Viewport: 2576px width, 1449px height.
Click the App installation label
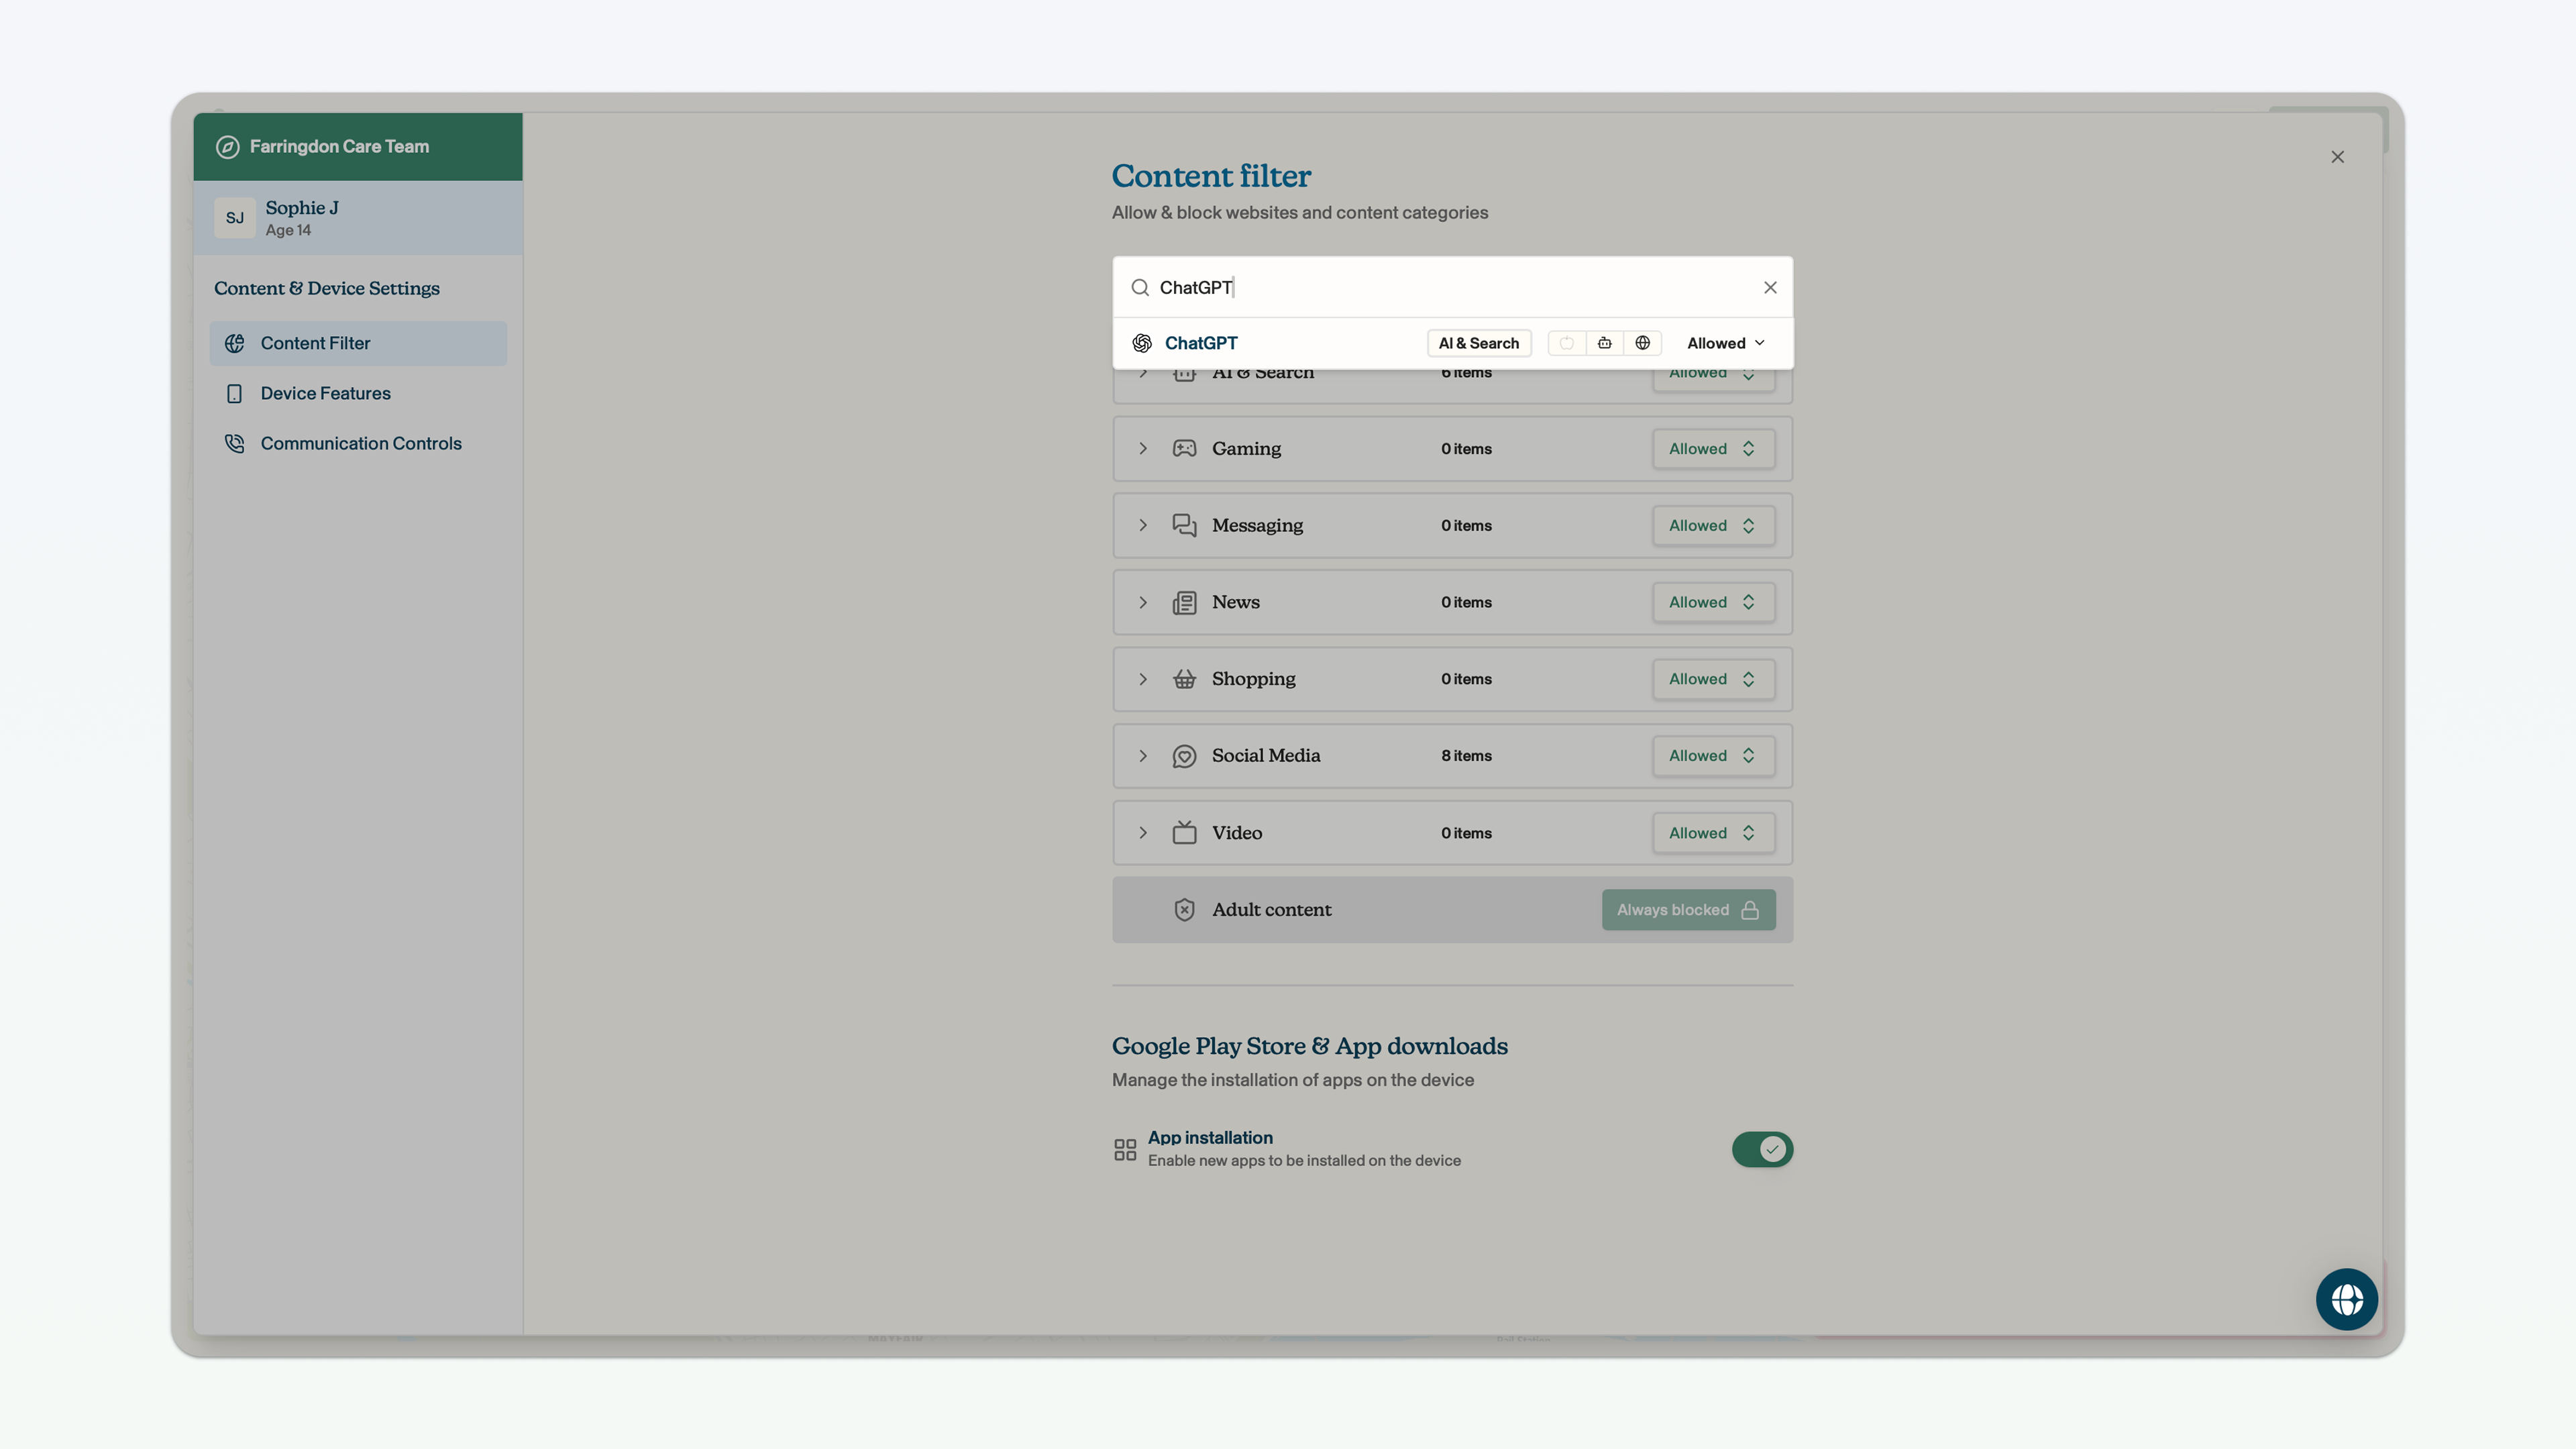point(1210,1138)
